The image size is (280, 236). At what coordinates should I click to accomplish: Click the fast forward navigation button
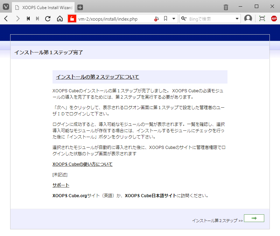[37, 19]
